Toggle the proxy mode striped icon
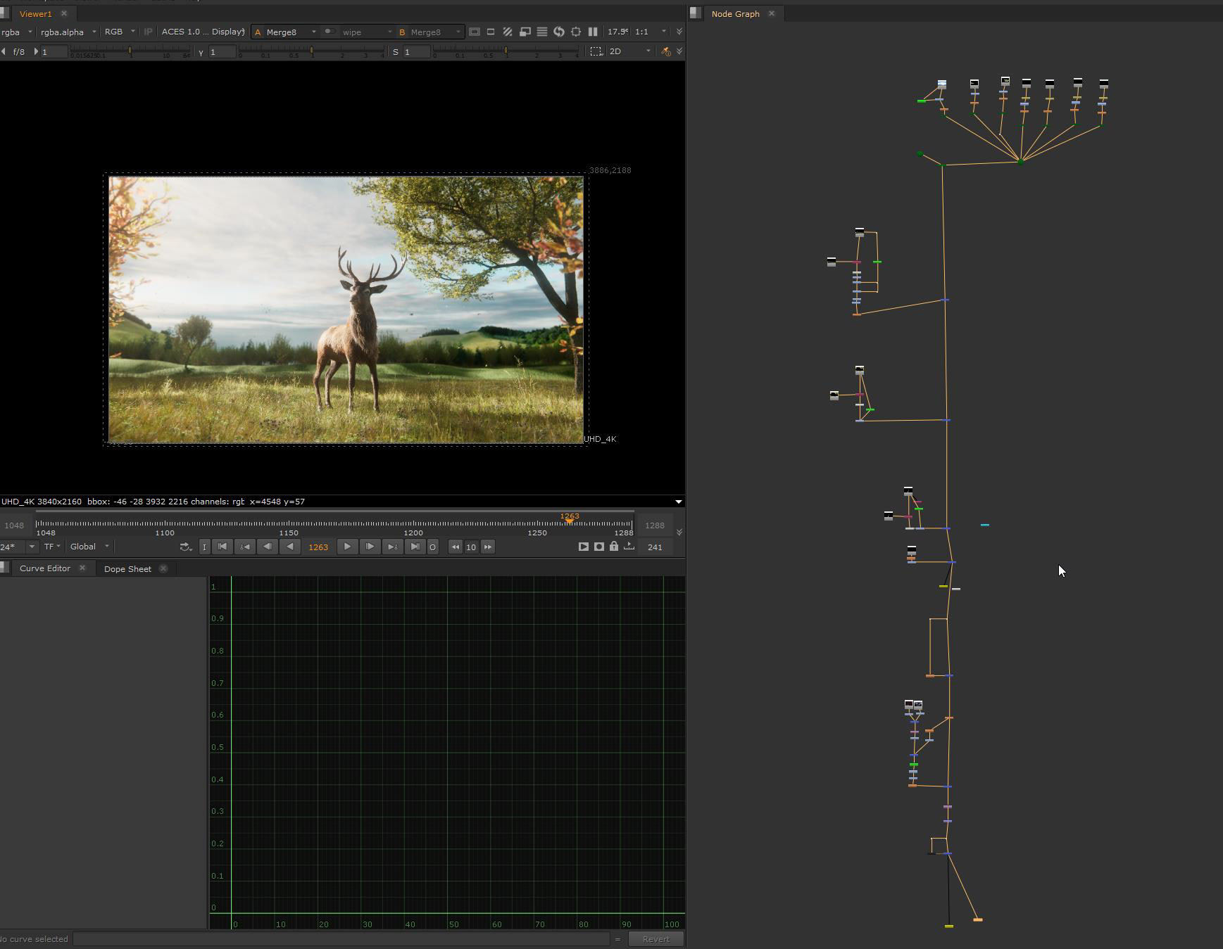Screen dimensions: 1223x949 [508, 32]
